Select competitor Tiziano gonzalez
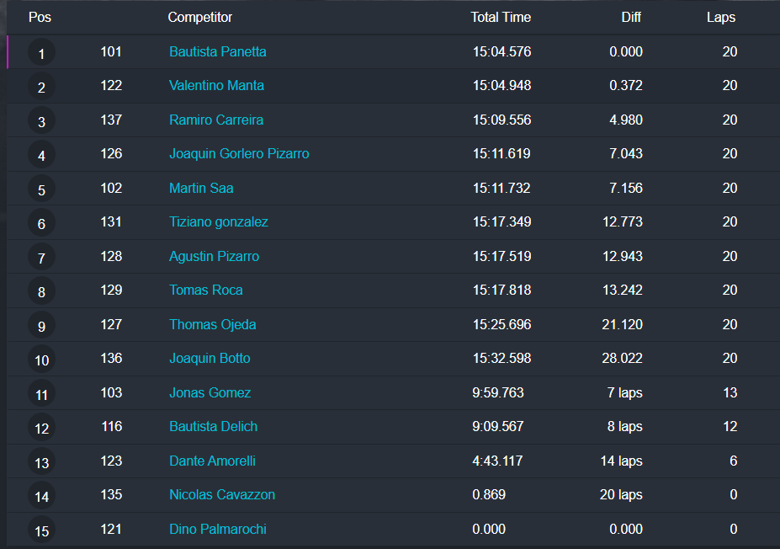780x549 pixels. (219, 221)
